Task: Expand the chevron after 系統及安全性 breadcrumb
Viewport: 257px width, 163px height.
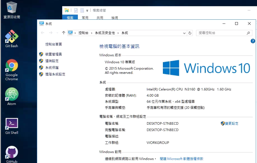Action: [118, 33]
